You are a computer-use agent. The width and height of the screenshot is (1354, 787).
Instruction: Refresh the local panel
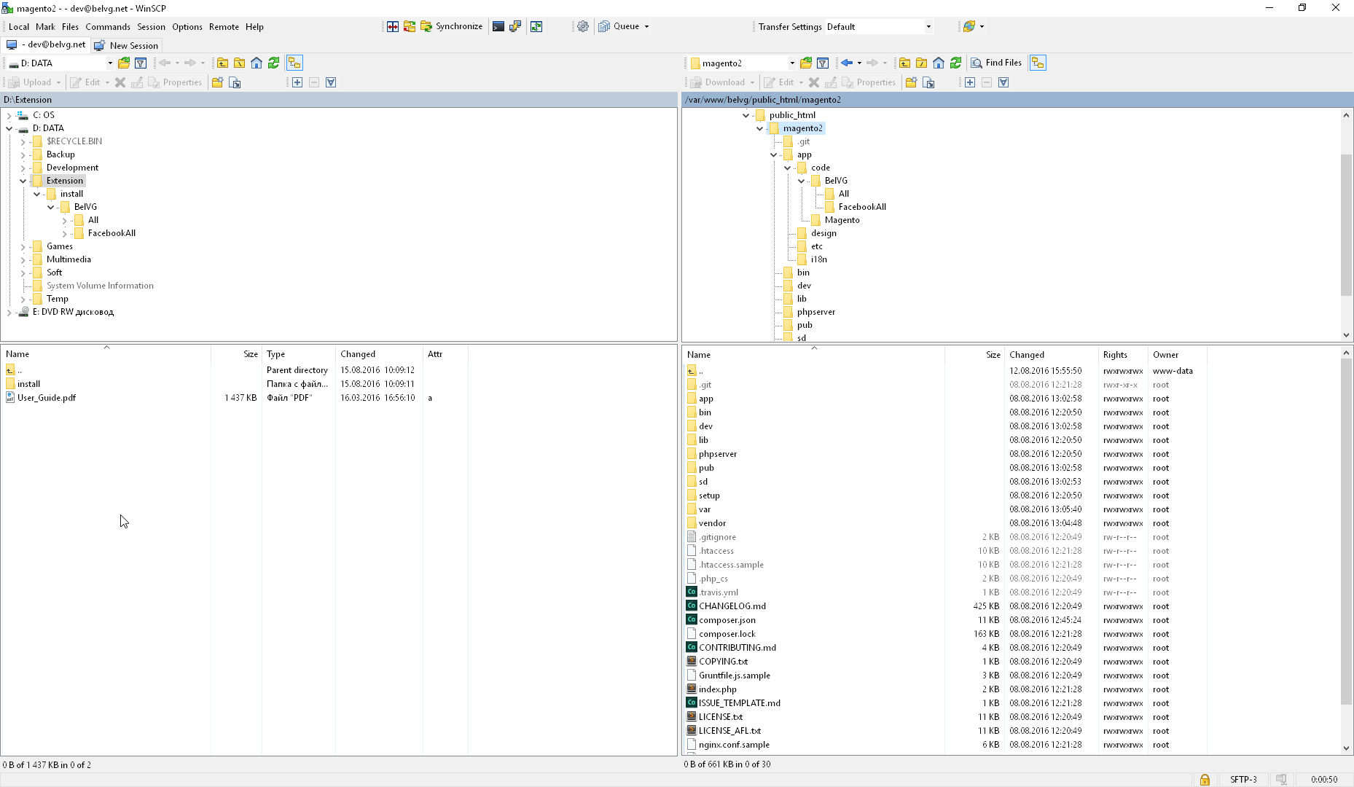click(x=273, y=63)
